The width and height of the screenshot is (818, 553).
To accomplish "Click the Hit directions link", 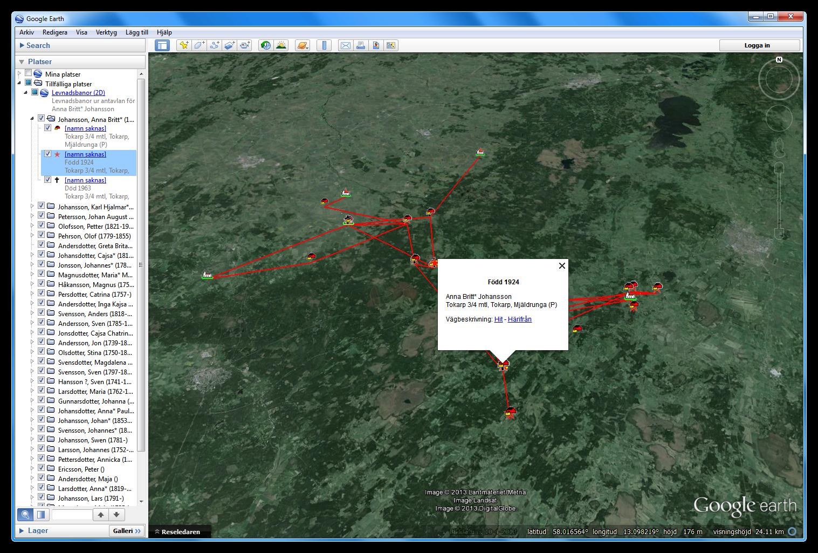I will click(498, 319).
